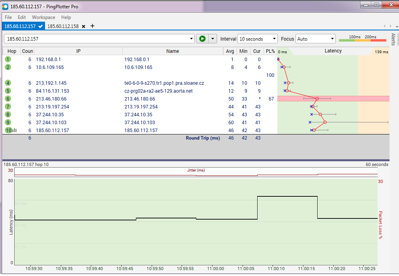Click the green Start trace play button

pyautogui.click(x=203, y=39)
